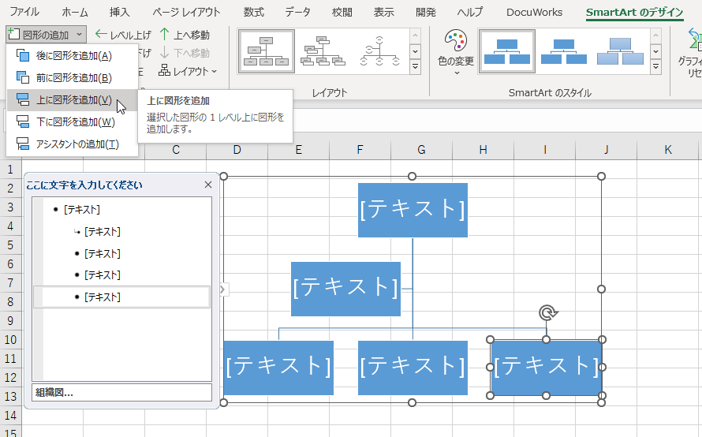Click the rotation handle above the selected shape
Viewport: 702px width, 437px height.
click(x=547, y=314)
